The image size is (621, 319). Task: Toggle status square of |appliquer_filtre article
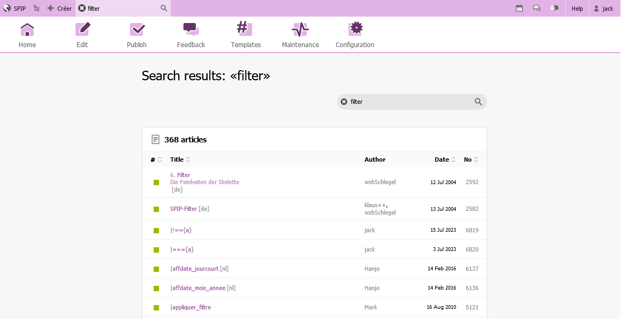[156, 308]
